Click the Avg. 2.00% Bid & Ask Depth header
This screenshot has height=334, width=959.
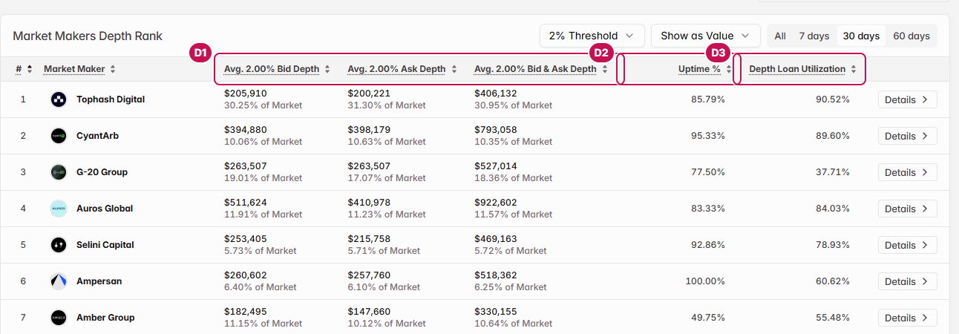coord(535,69)
